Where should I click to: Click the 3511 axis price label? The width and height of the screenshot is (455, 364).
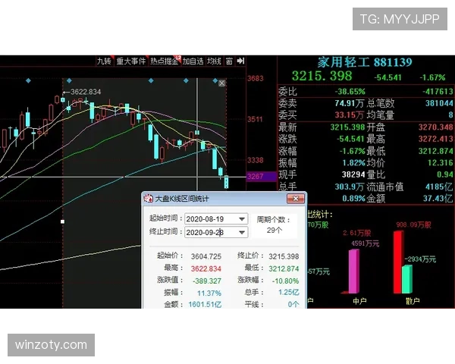(256, 119)
